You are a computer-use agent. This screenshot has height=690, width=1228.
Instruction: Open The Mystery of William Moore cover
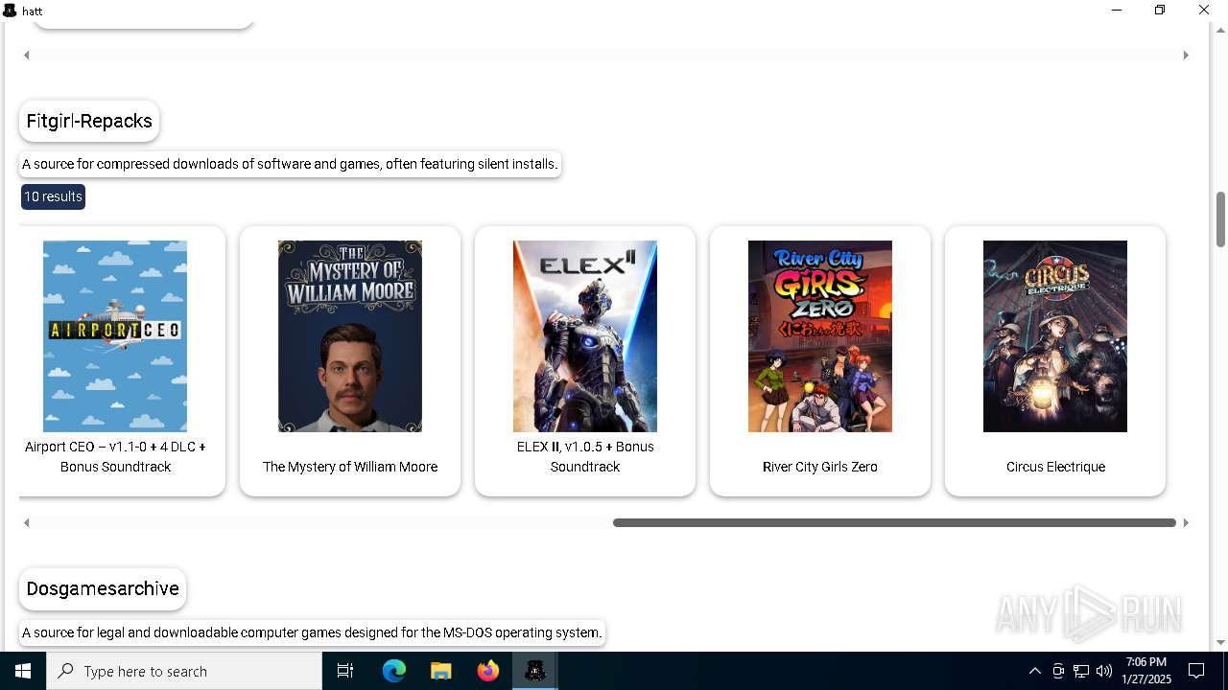pos(350,336)
